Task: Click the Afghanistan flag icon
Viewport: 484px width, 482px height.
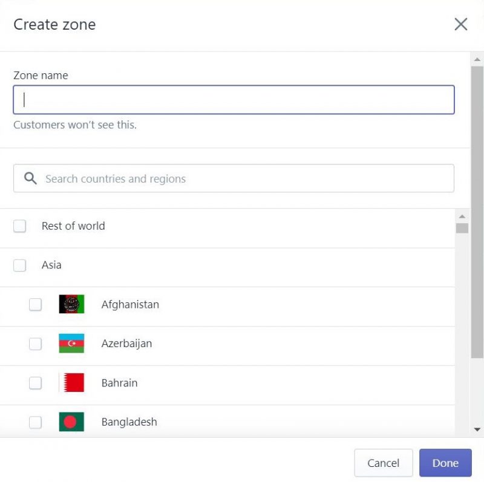Action: point(71,304)
